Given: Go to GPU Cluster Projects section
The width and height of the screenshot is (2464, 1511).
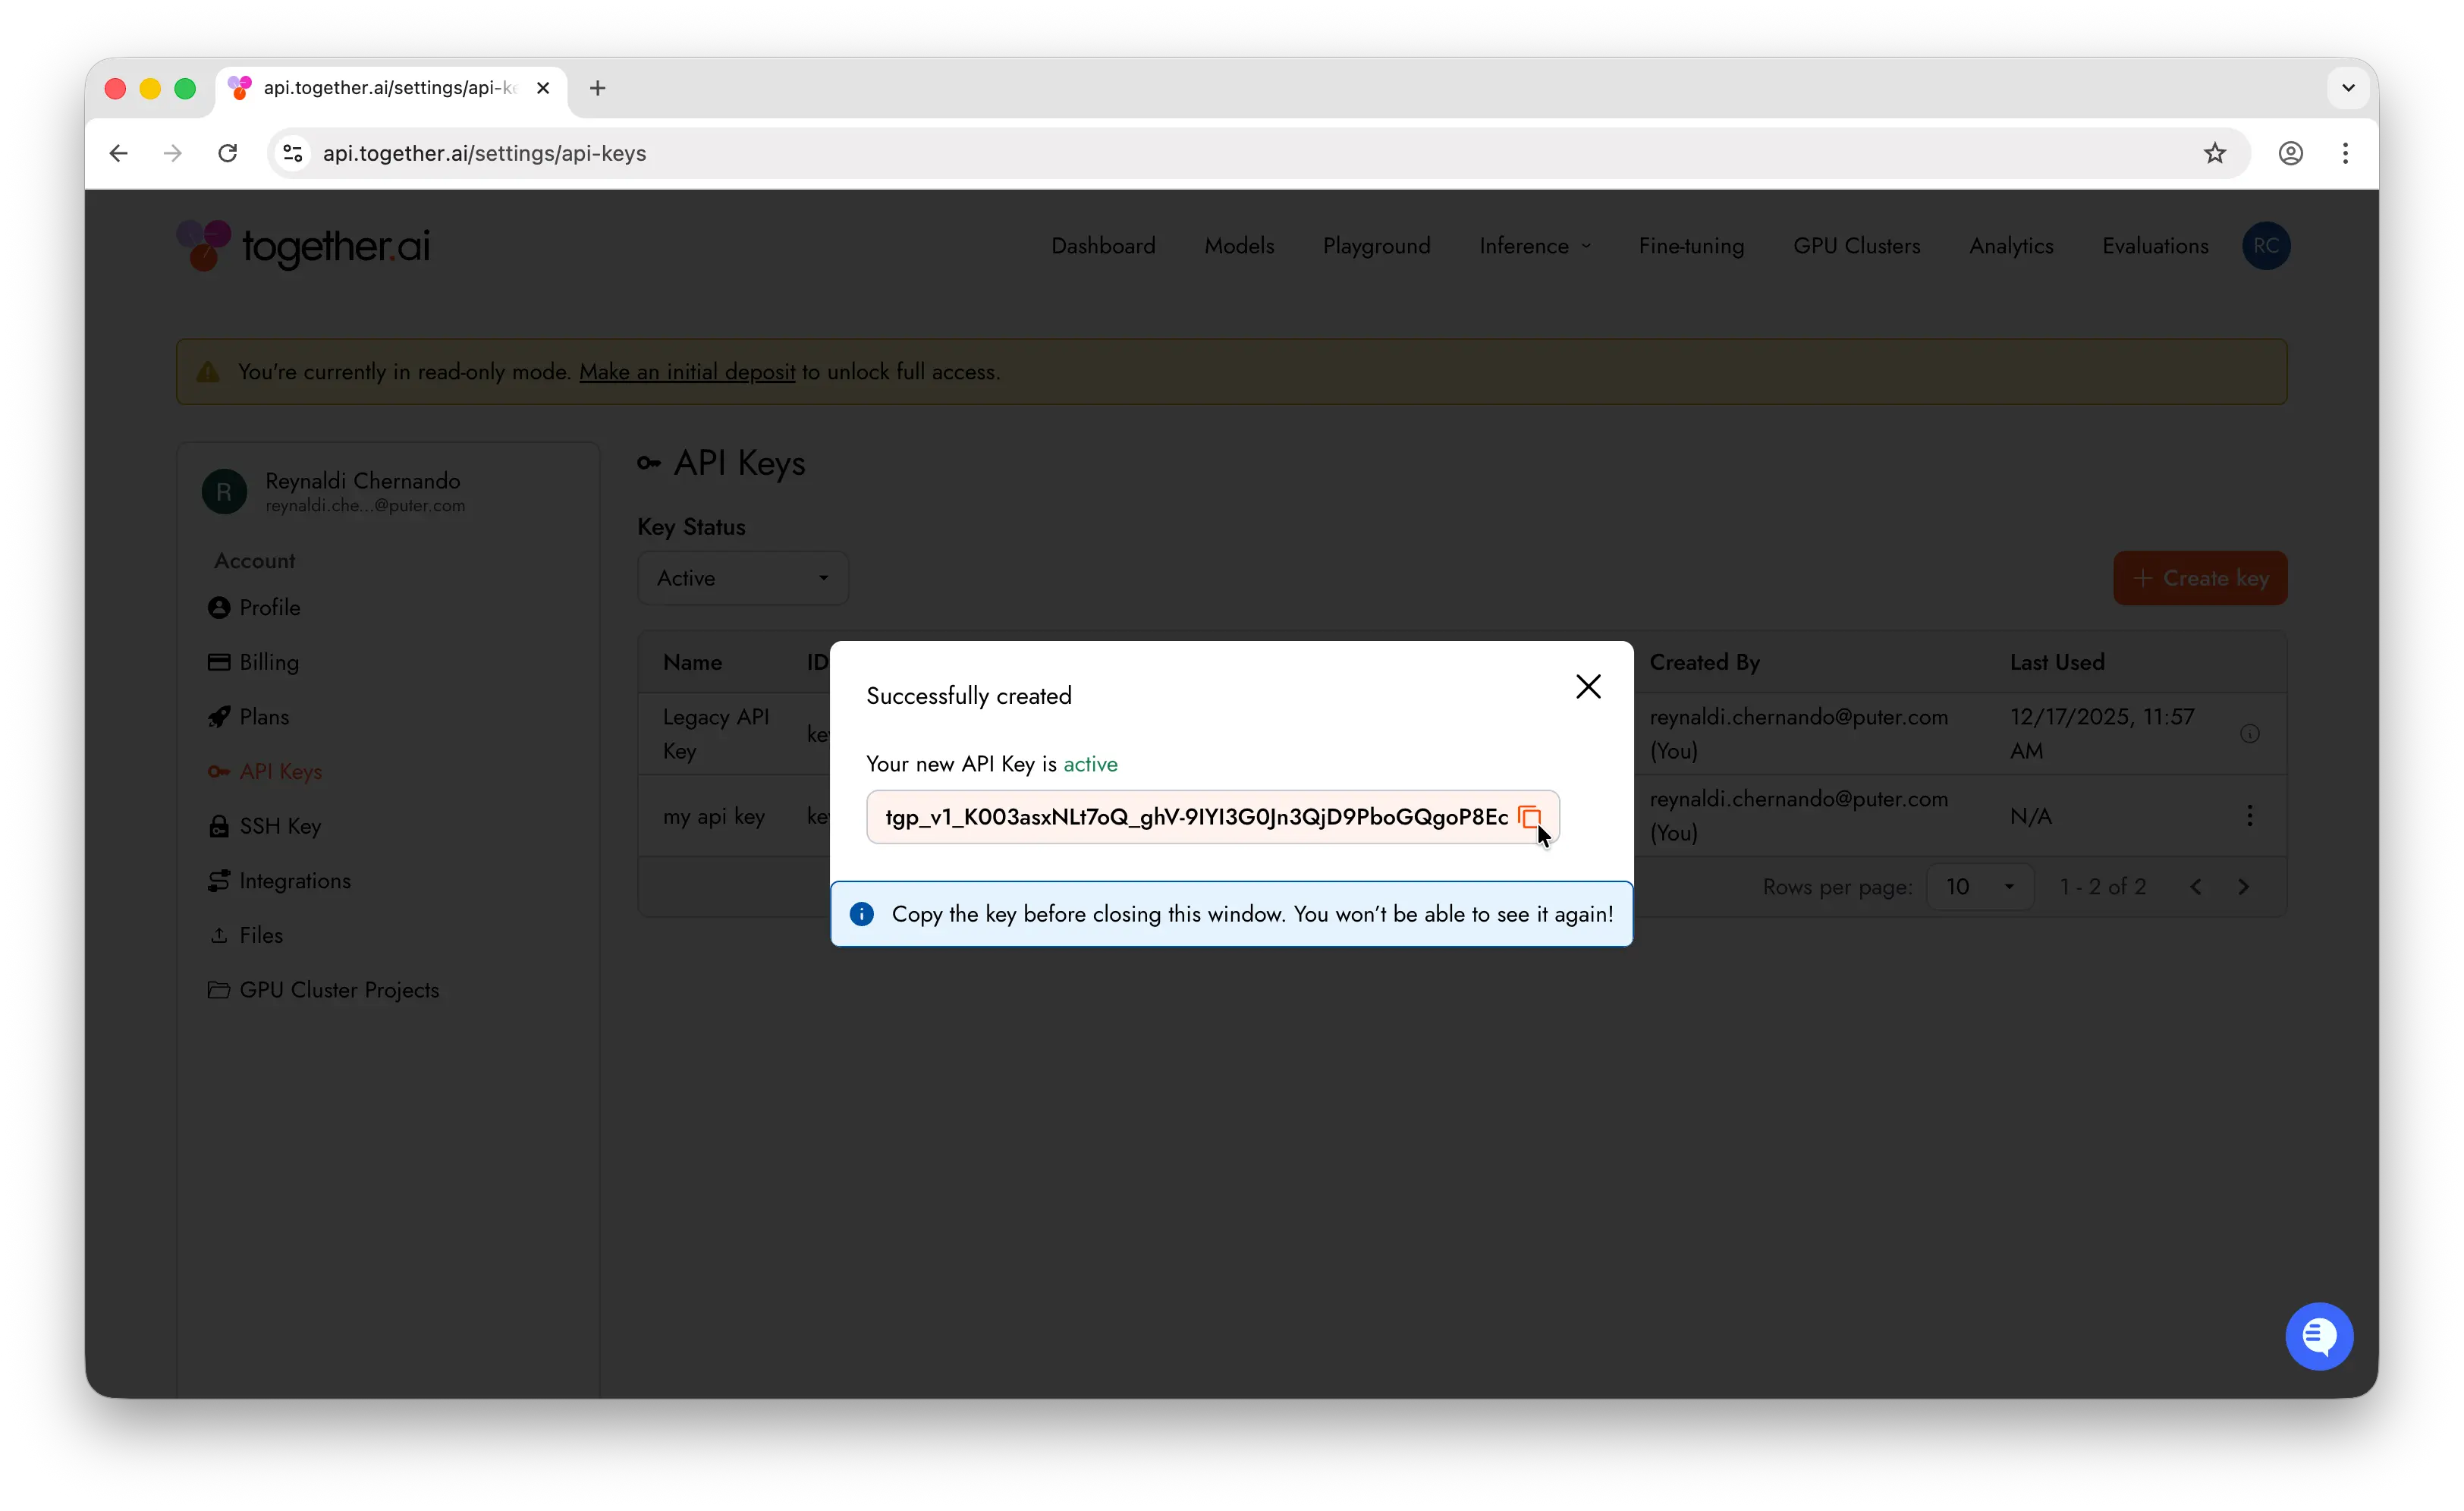Looking at the screenshot, I should coord(338,990).
